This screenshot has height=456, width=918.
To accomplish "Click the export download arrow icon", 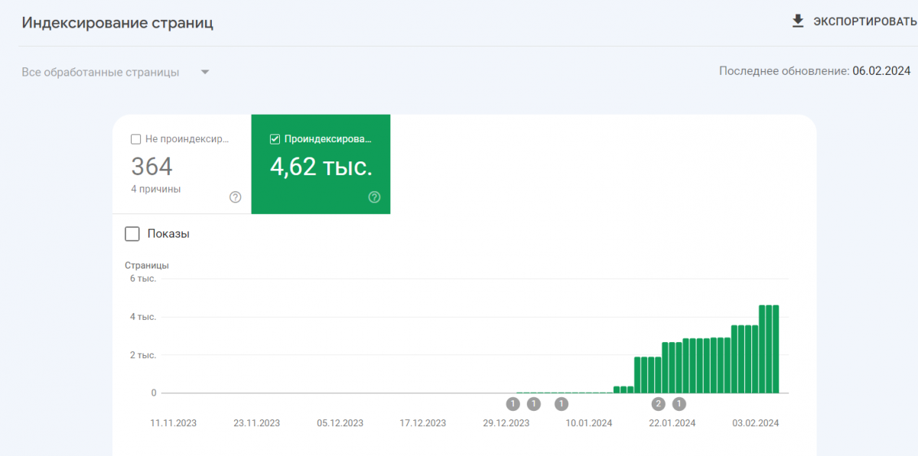I will (x=798, y=21).
